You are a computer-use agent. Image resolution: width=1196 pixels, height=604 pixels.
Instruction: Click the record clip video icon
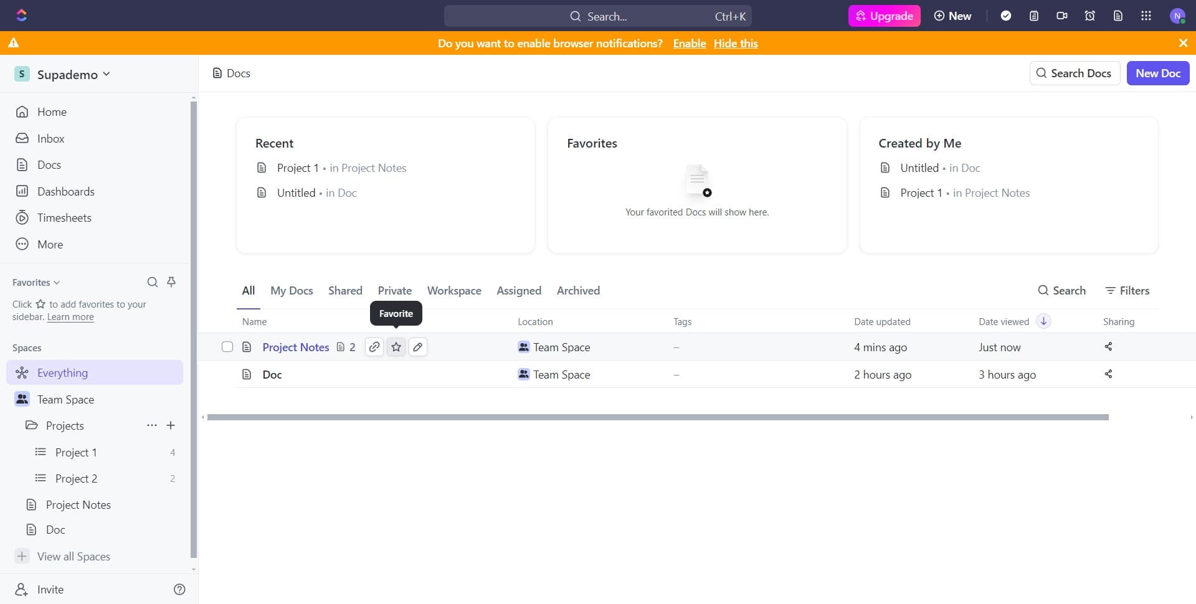point(1062,16)
